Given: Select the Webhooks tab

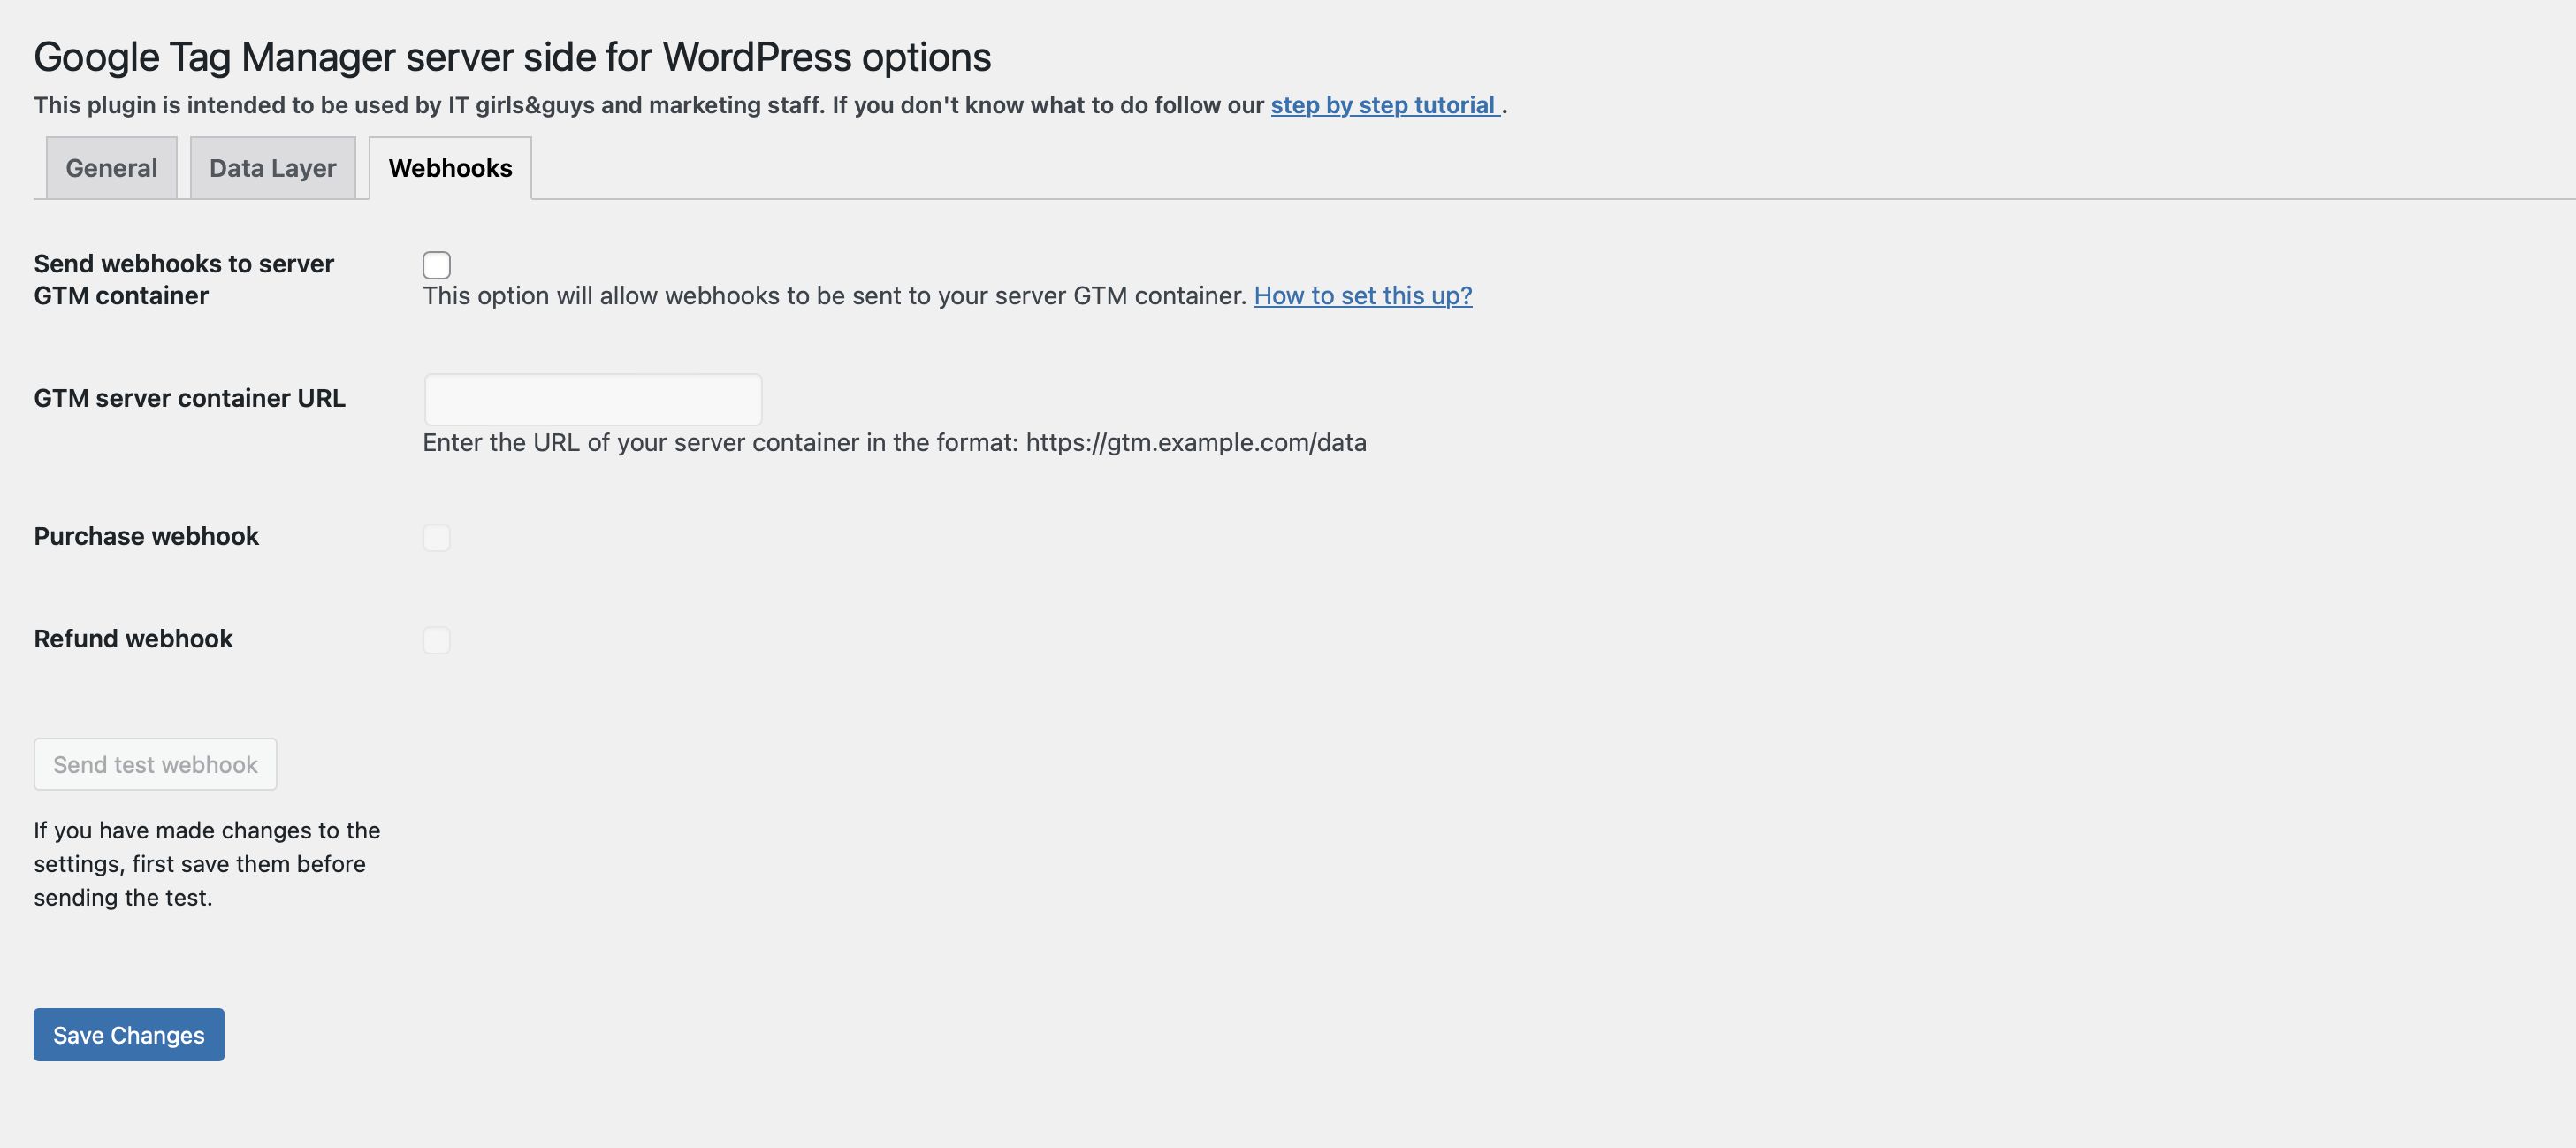Looking at the screenshot, I should 450,168.
